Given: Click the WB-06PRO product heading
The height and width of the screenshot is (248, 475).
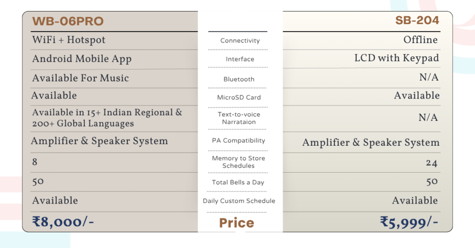Looking at the screenshot, I should pyautogui.click(x=68, y=21).
